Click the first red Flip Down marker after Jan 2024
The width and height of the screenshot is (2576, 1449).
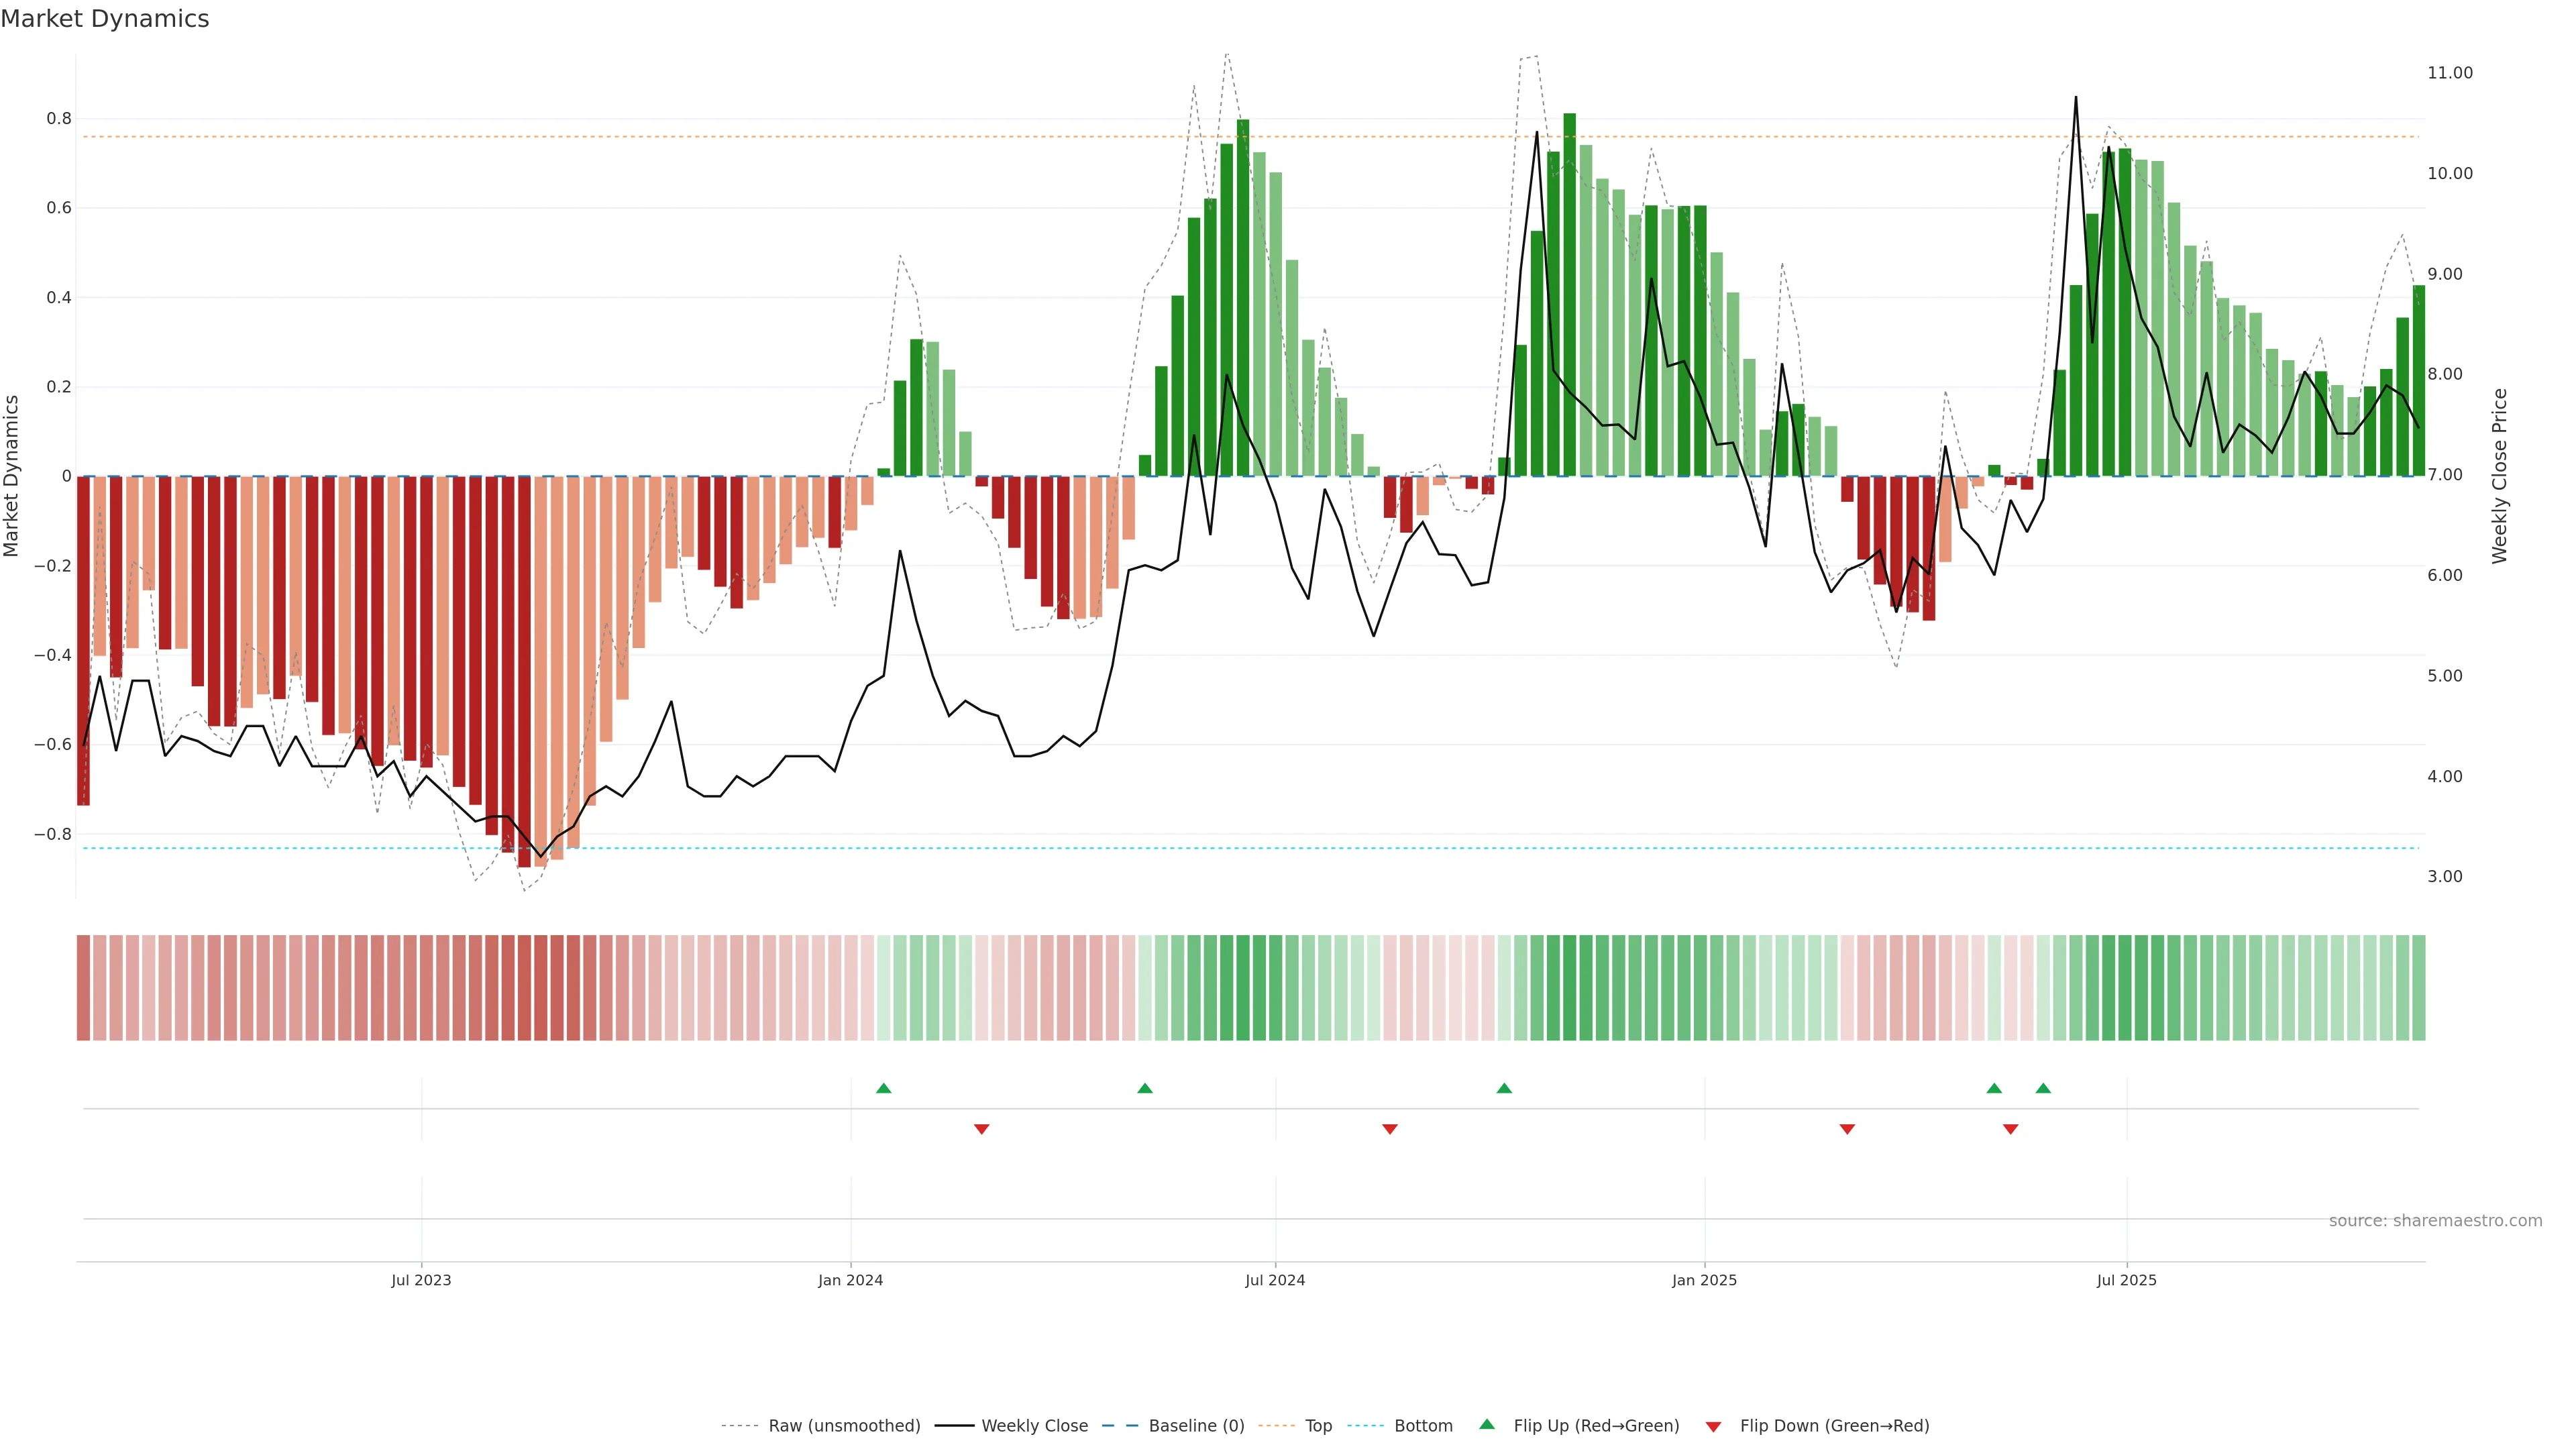(x=981, y=1129)
